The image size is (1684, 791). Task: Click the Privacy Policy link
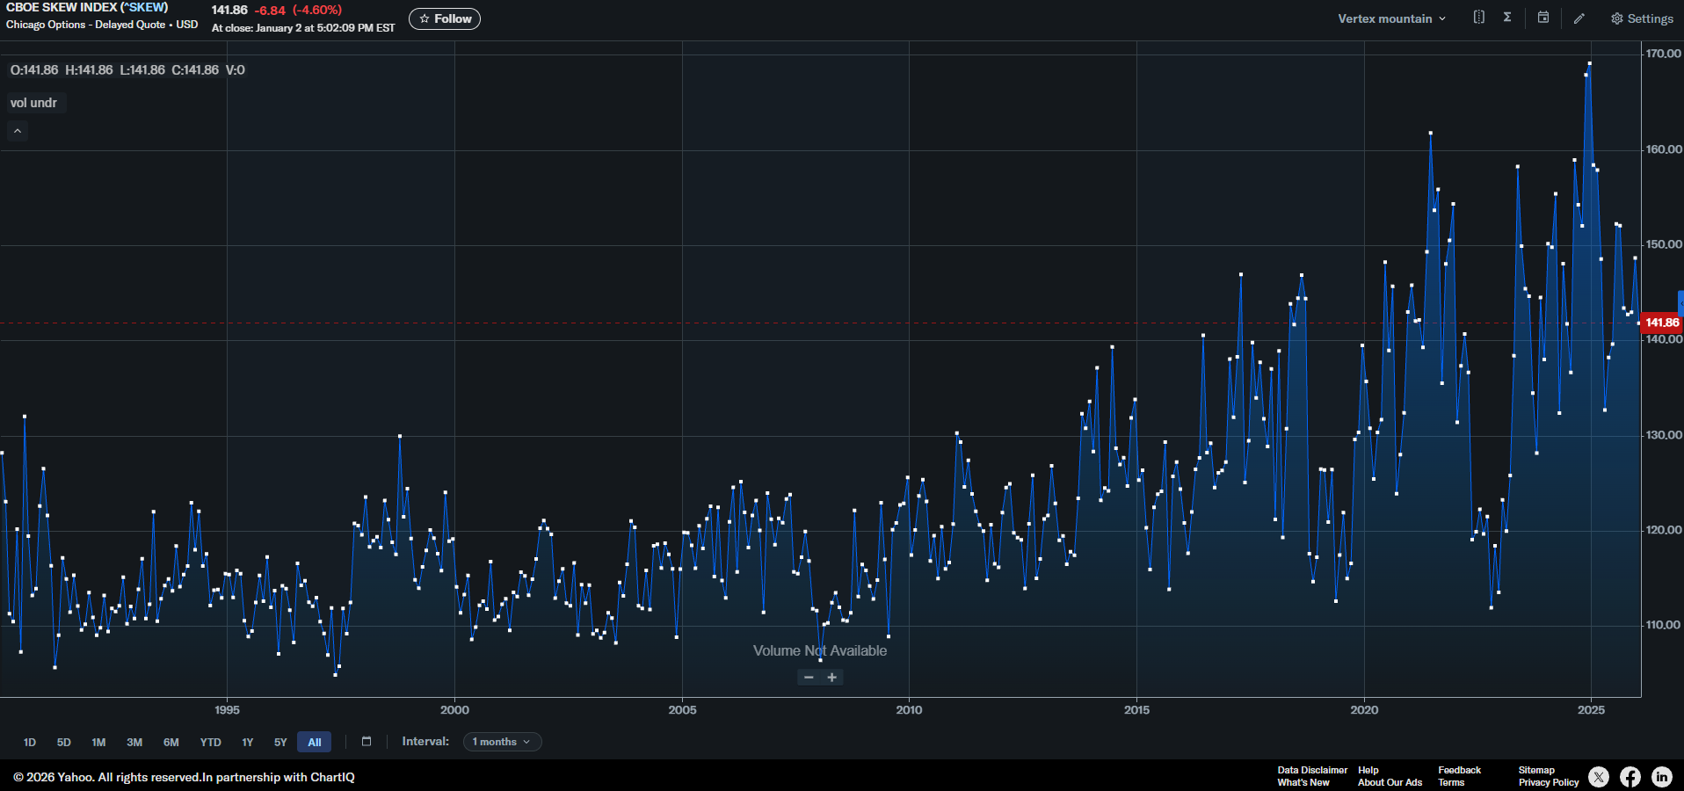[x=1548, y=783]
